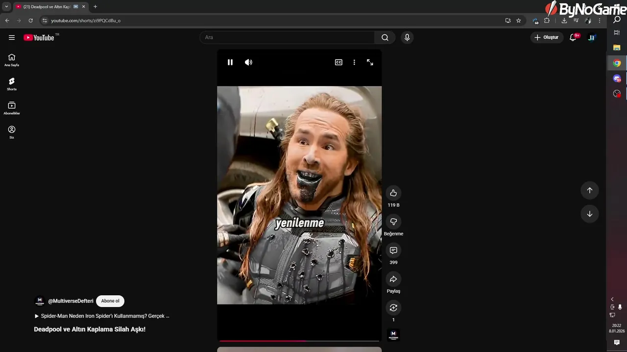Image resolution: width=627 pixels, height=352 pixels.
Task: Click the remix icon
Action: click(393, 308)
